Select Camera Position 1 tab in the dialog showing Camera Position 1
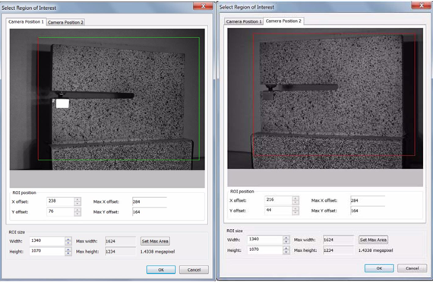 click(26, 21)
